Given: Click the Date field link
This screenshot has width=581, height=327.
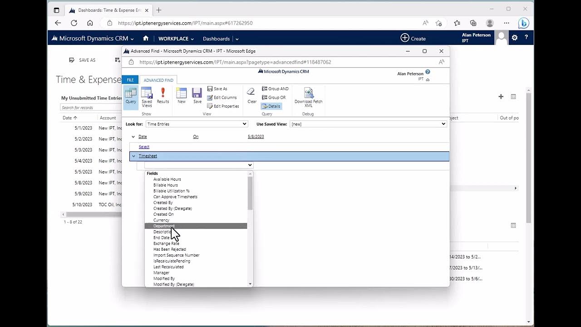Looking at the screenshot, I should [143, 137].
